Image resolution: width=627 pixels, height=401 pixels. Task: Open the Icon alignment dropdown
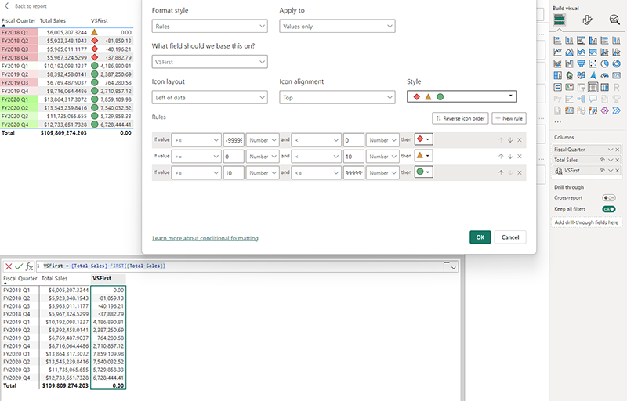pos(338,97)
